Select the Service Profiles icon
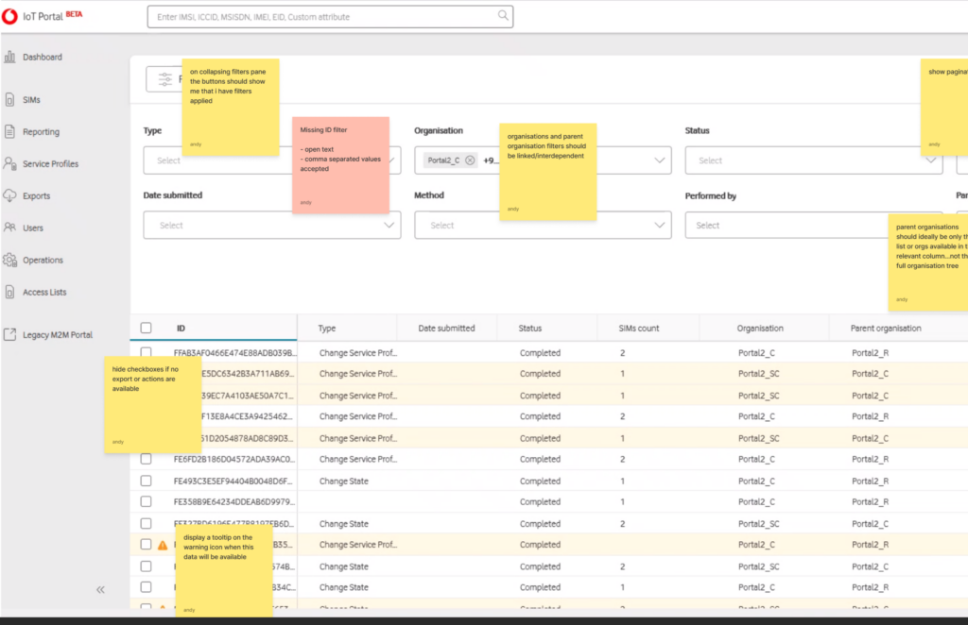The height and width of the screenshot is (625, 968). 9,163
